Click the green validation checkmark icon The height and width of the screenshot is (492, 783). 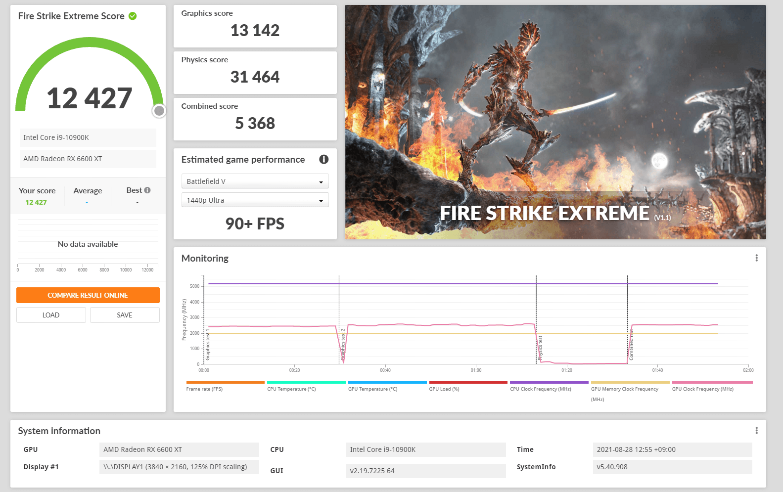(x=133, y=16)
